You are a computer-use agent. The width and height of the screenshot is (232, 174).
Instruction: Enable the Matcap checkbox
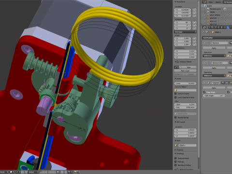point(176,161)
